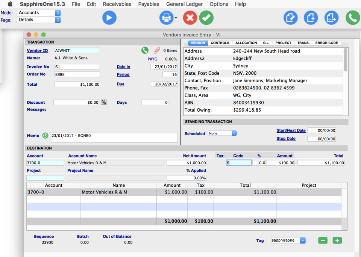The height and width of the screenshot is (257, 361).
Task: Click the vendor details panel scrollbar
Action: pos(345,60)
